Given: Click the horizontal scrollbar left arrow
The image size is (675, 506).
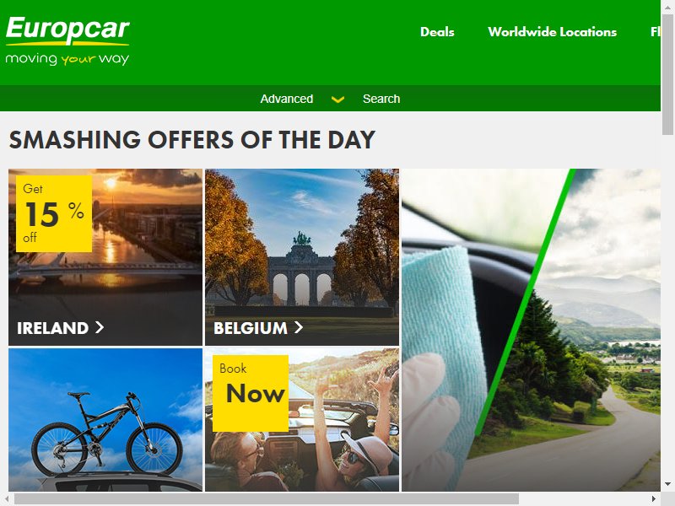Looking at the screenshot, I should coord(7,498).
